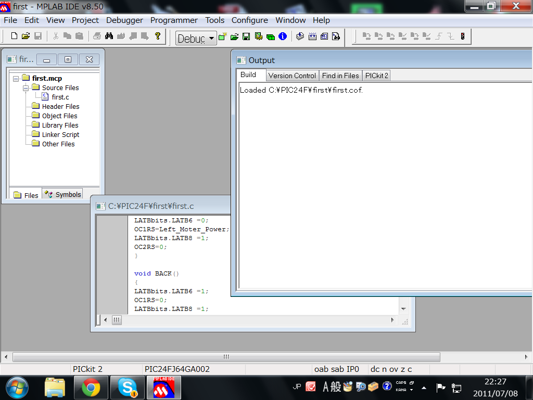Image resolution: width=533 pixels, height=400 pixels.
Task: Click editor vertical scrollbar down arrow
Action: point(403,309)
